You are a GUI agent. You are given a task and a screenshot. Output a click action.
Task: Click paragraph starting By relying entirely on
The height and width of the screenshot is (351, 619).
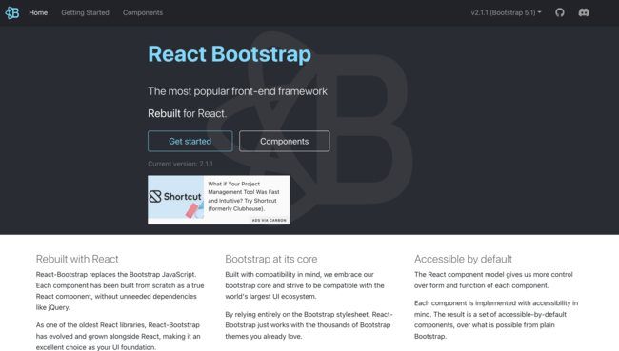pos(309,325)
